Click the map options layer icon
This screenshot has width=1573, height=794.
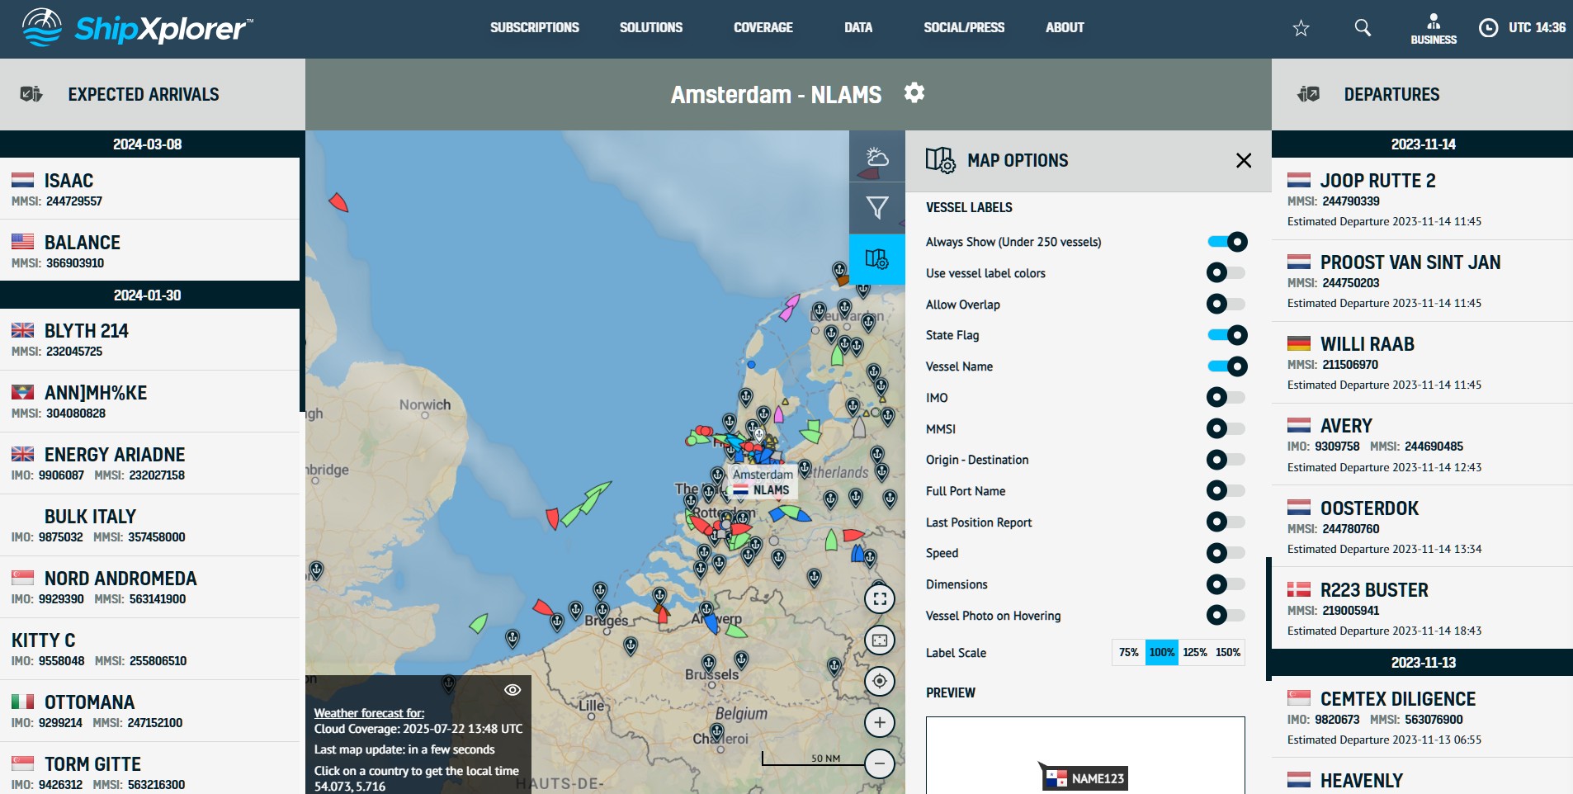coord(876,259)
